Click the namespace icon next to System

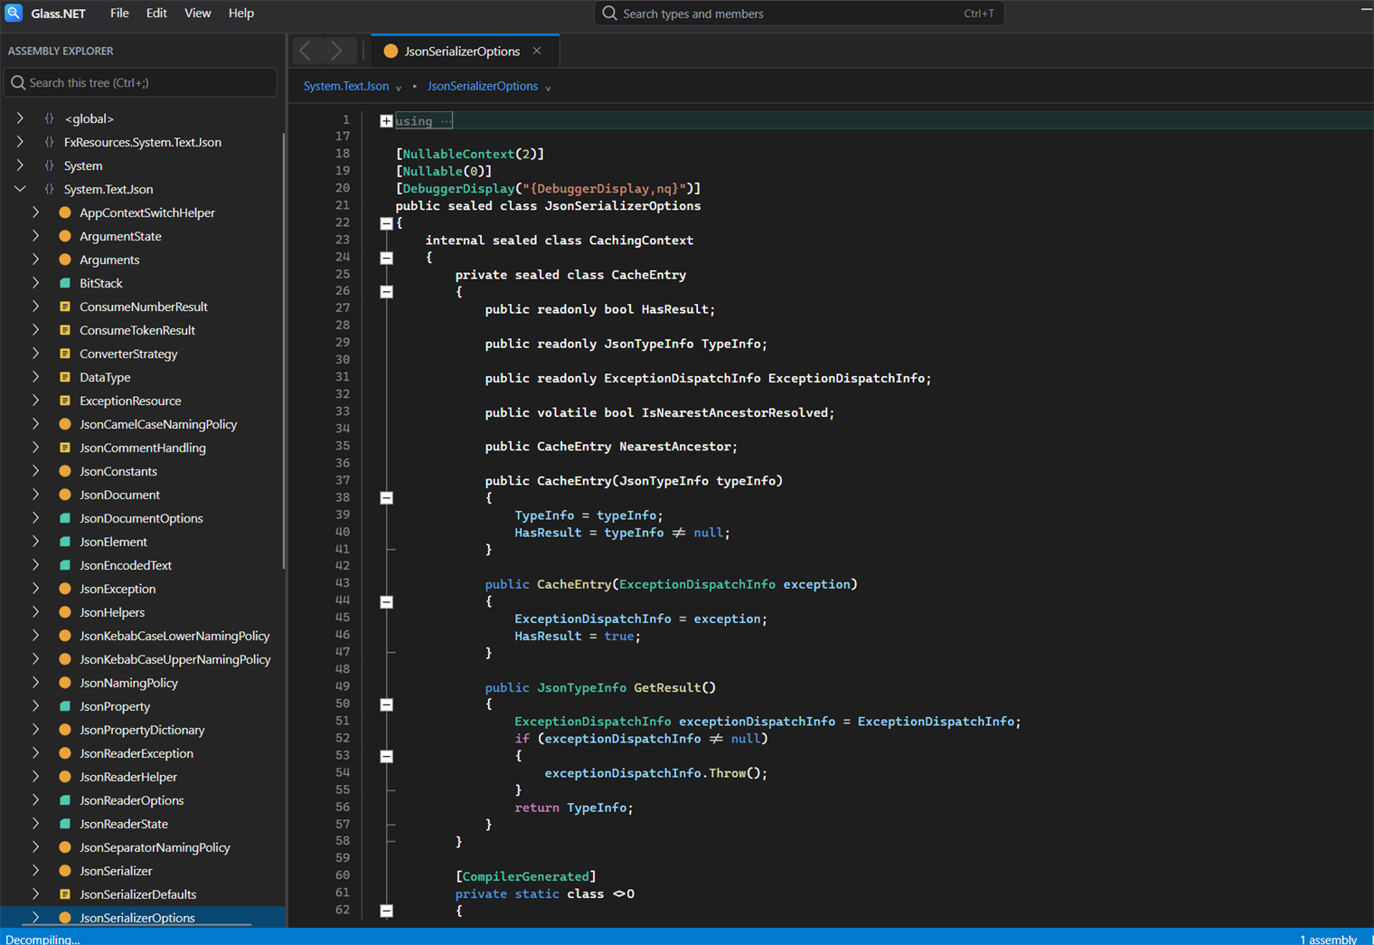50,165
